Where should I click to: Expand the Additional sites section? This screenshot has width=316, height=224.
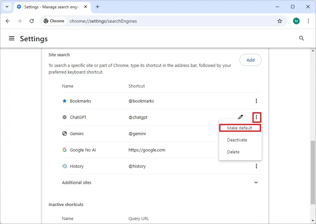point(256,182)
